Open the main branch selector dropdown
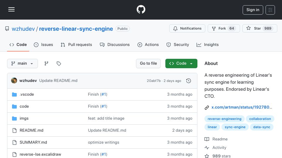Image resolution: width=282 pixels, height=158 pixels. [23, 63]
